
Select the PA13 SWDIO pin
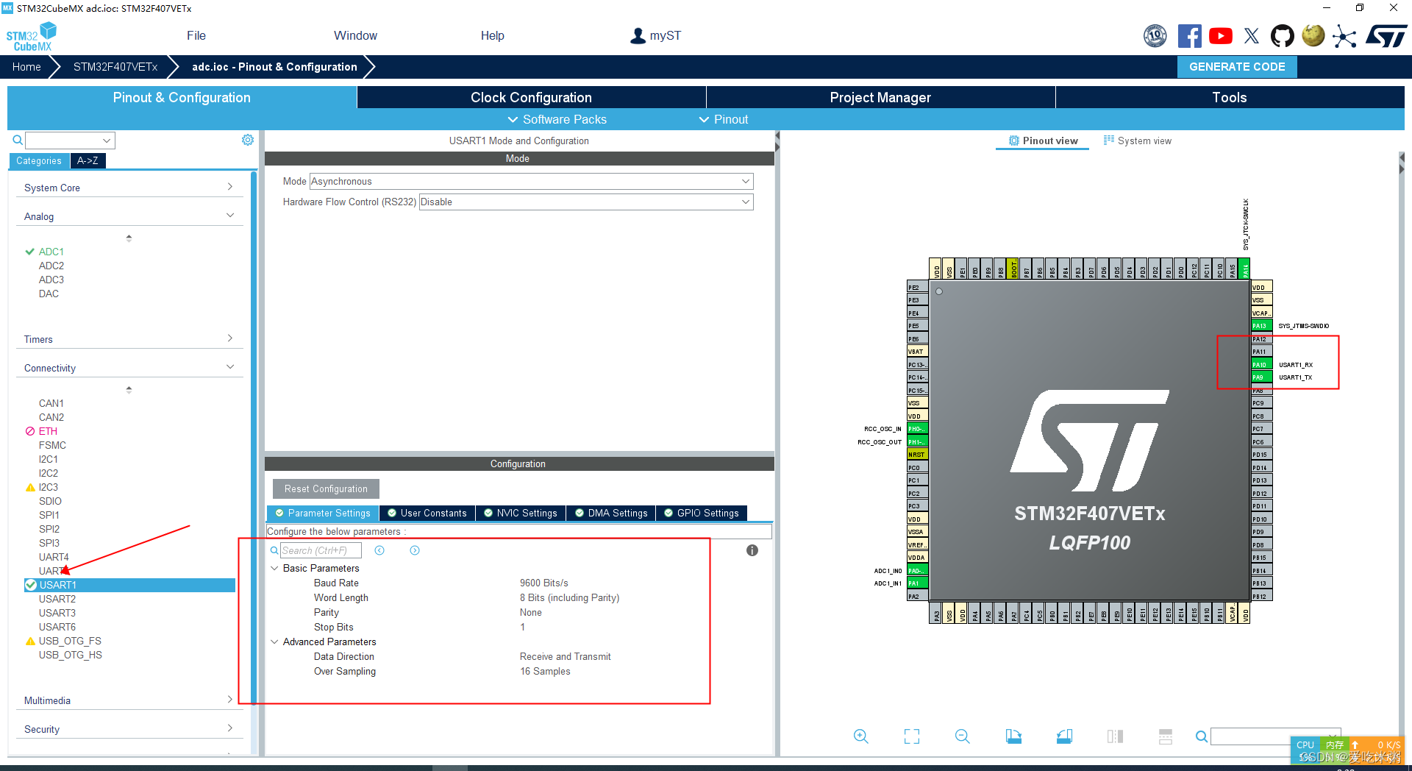(1261, 326)
